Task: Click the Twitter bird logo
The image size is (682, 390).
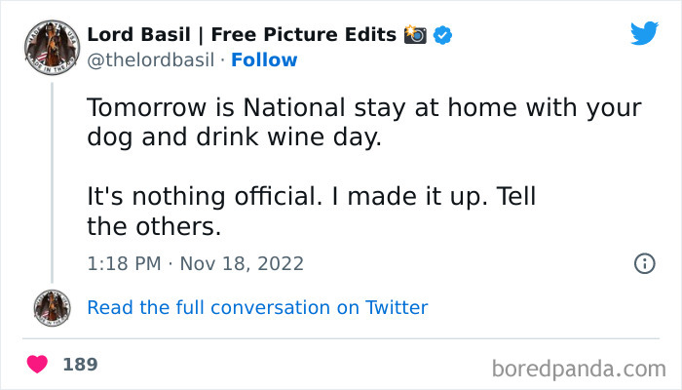Action: pos(644,34)
